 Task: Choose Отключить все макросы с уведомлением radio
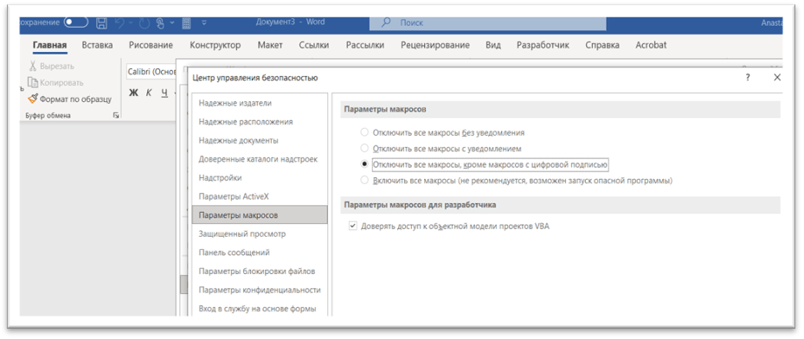364,149
